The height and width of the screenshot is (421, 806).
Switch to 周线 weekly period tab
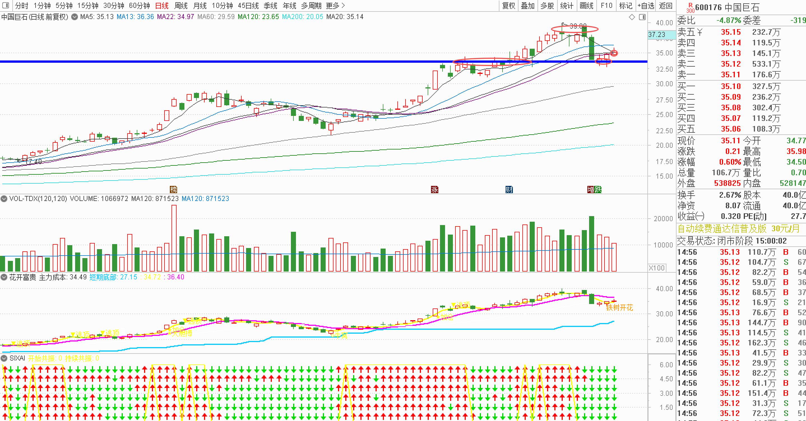coord(181,6)
